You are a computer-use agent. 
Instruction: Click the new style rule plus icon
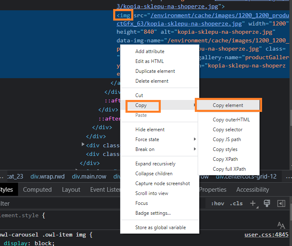(253, 203)
